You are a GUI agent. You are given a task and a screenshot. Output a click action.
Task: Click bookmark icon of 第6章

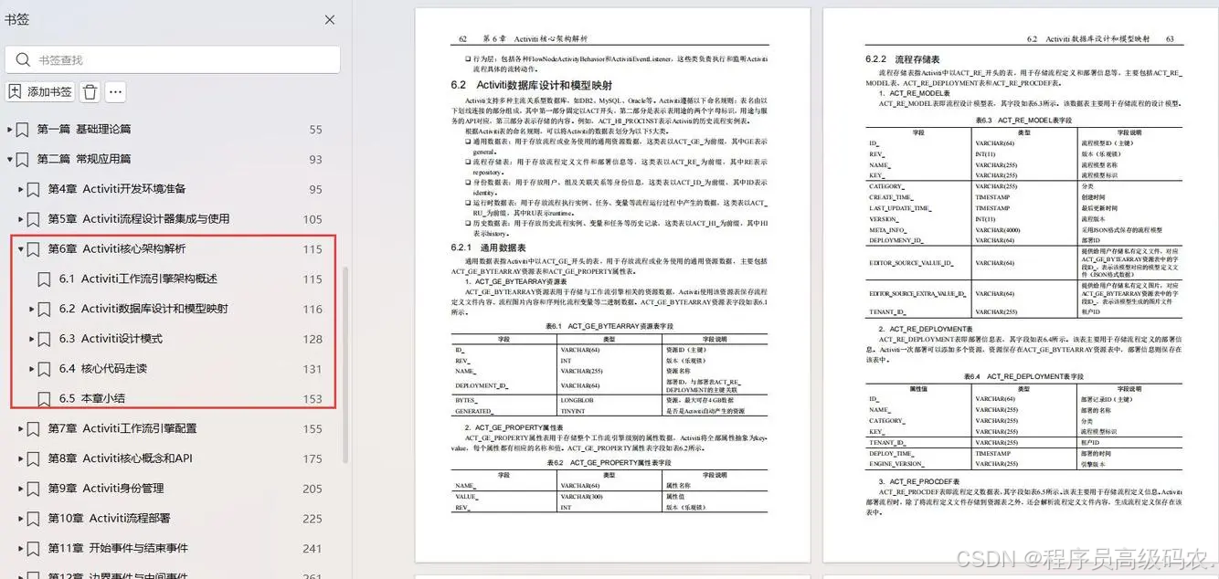coord(34,248)
